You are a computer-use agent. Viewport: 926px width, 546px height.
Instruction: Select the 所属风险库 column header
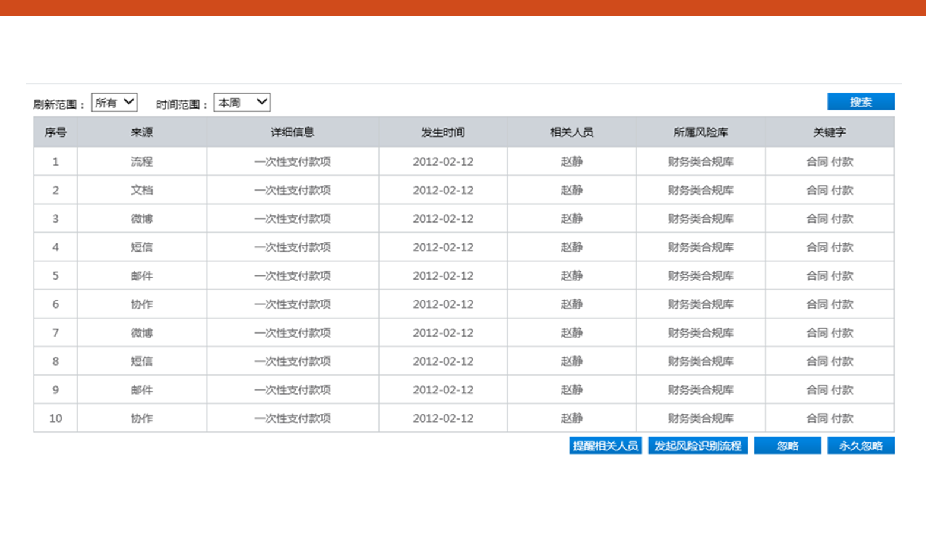(x=700, y=132)
